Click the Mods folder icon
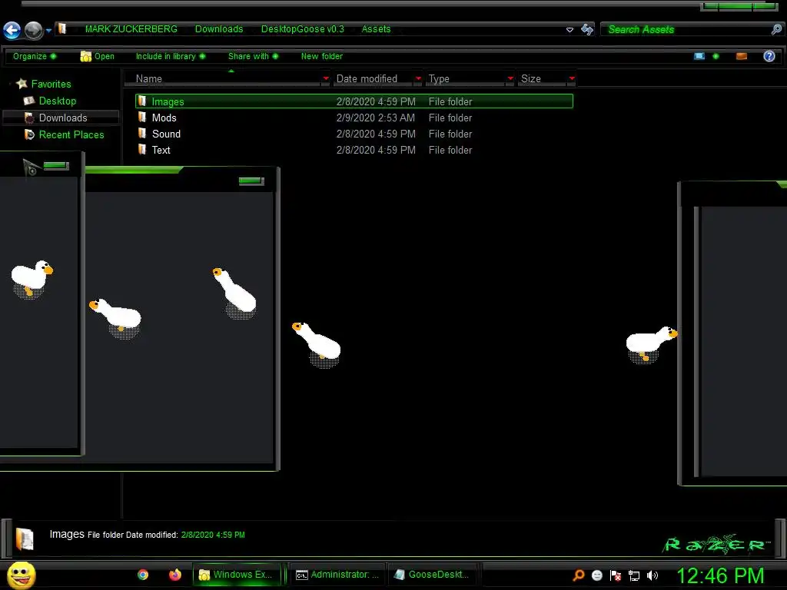 tap(142, 118)
